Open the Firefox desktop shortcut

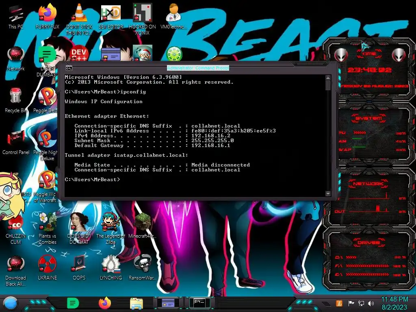(x=47, y=16)
